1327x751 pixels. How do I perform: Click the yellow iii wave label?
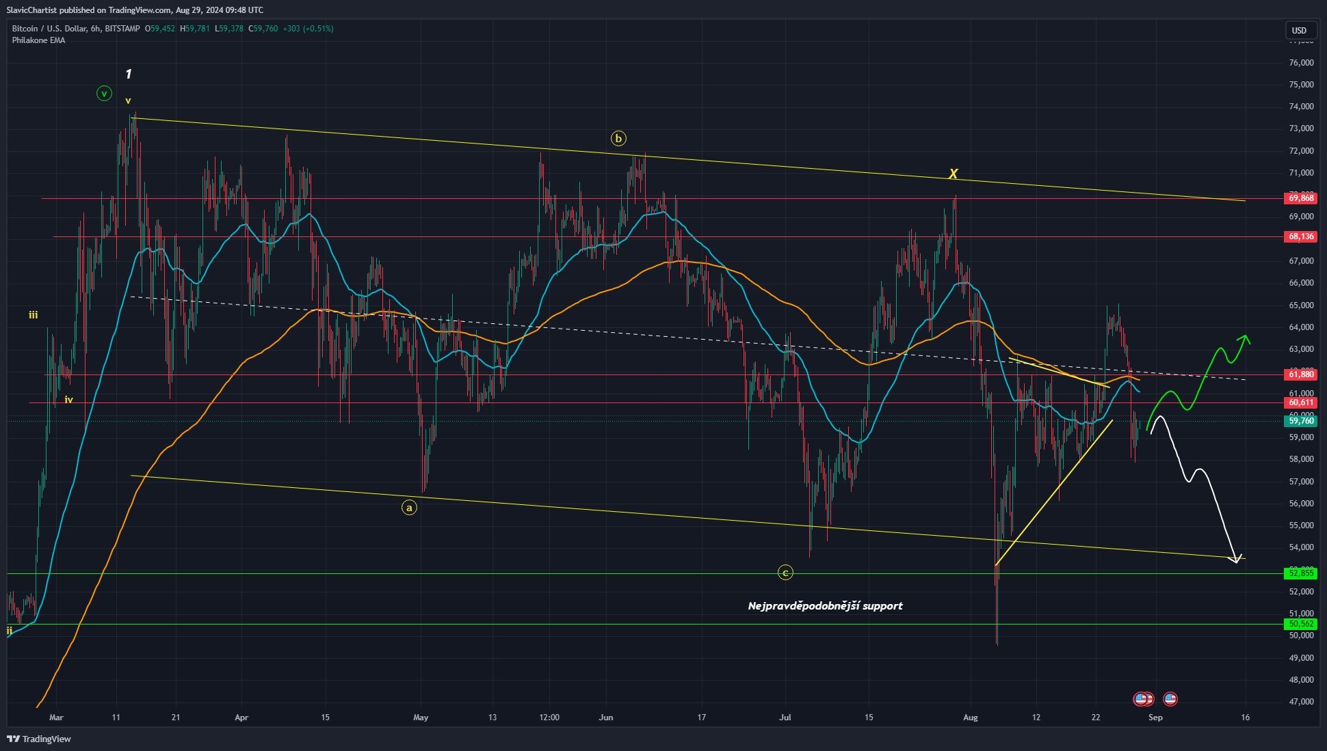coord(33,315)
